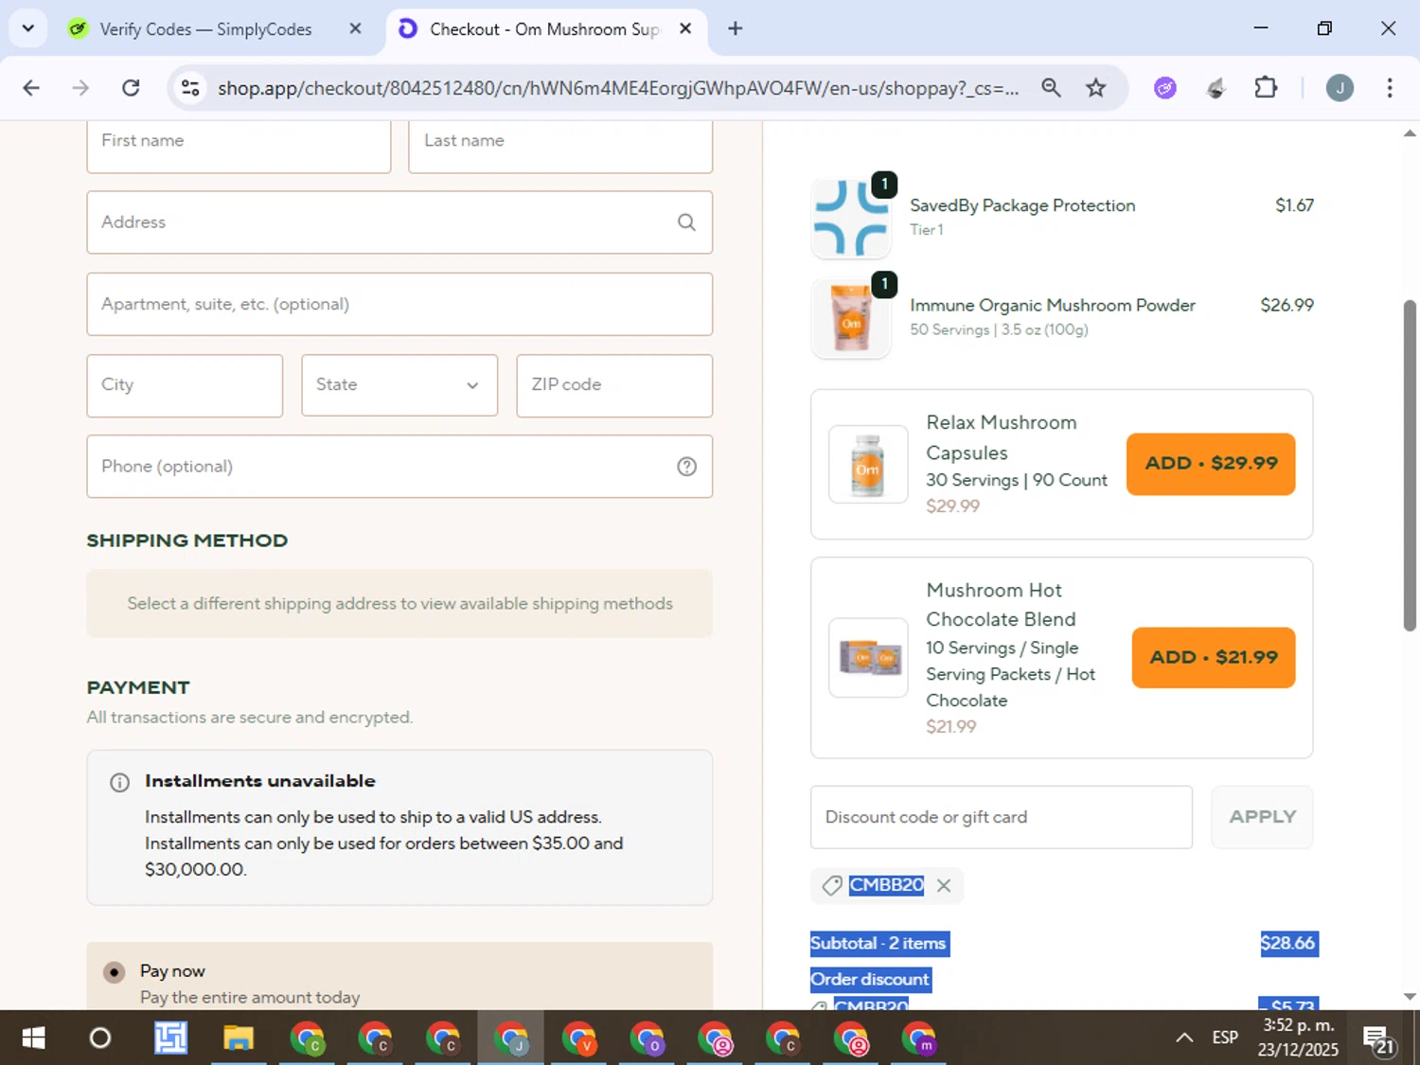The height and width of the screenshot is (1065, 1420).
Task: Remove the CMBB20 discount code
Action: 943,885
